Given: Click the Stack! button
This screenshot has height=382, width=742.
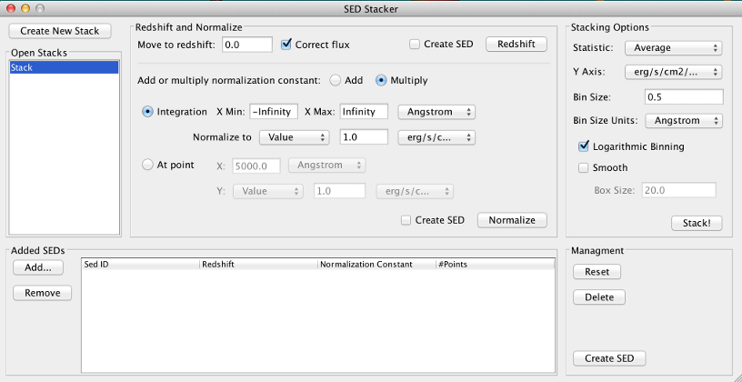Looking at the screenshot, I should click(x=697, y=223).
